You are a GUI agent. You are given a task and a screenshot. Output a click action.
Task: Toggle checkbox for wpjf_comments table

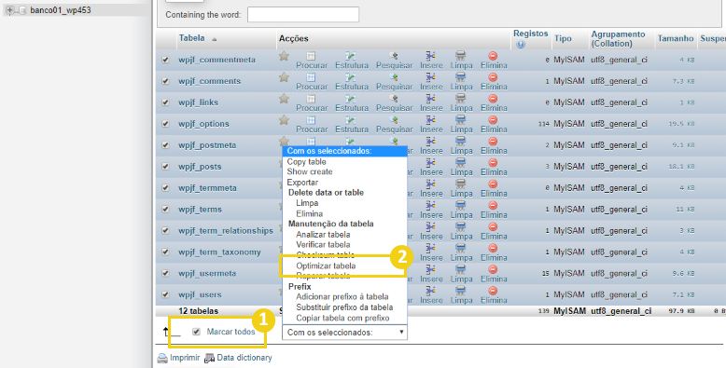[166, 81]
